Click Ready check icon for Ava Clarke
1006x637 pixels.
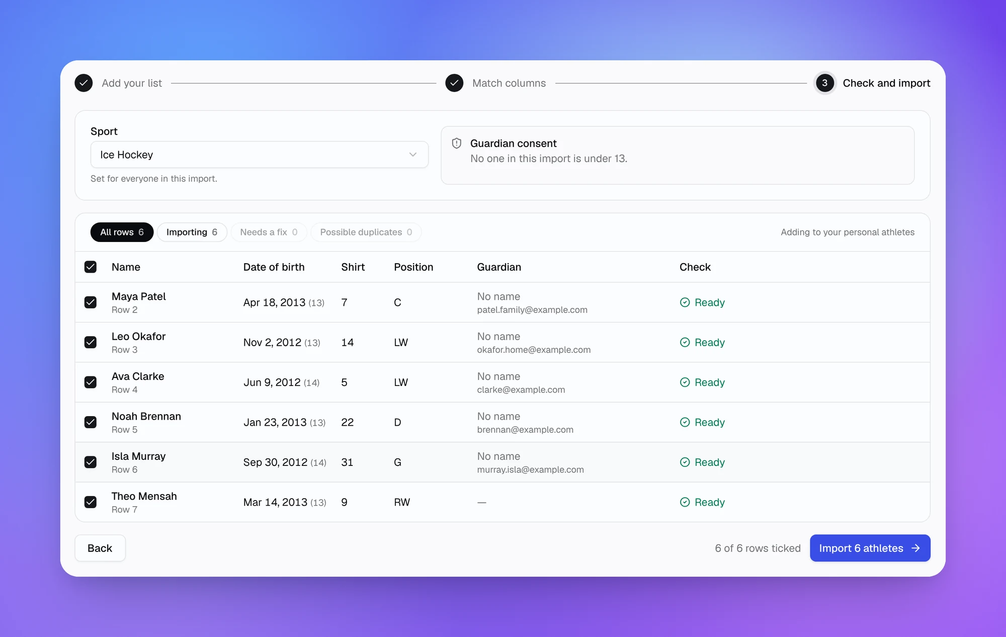685,382
